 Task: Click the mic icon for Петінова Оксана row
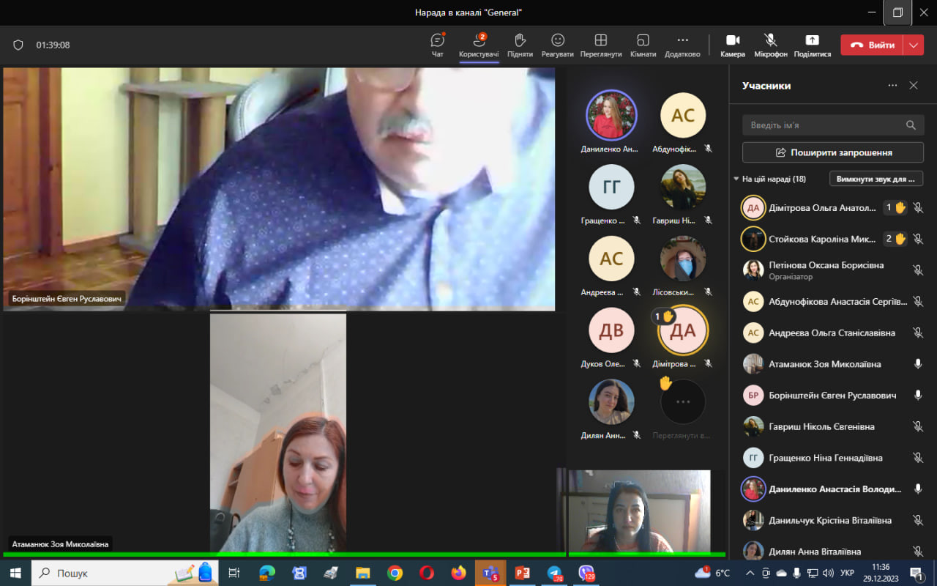(918, 270)
